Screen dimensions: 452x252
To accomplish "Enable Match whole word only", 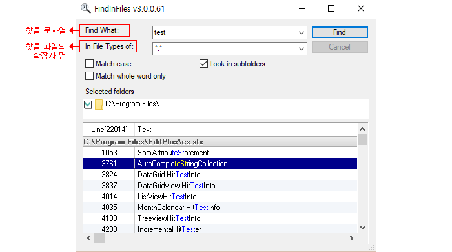I will click(x=89, y=76).
